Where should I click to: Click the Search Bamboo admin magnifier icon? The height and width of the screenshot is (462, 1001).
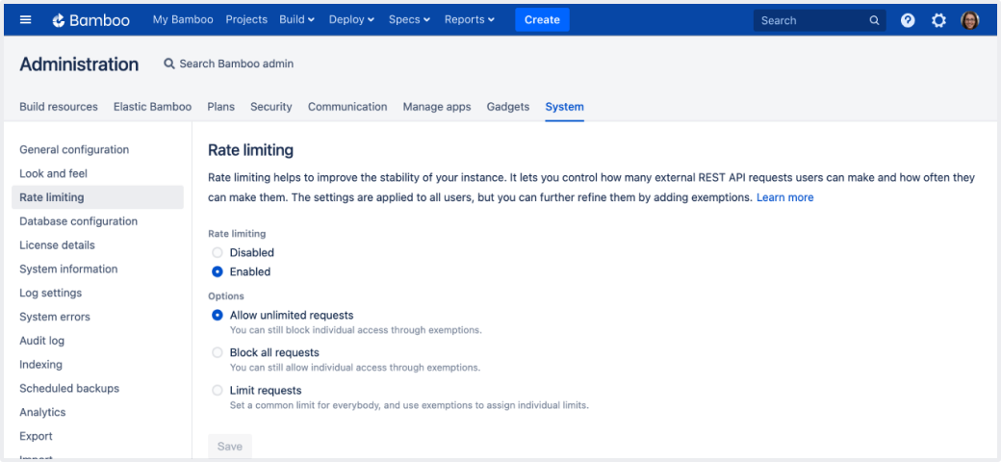pos(169,64)
